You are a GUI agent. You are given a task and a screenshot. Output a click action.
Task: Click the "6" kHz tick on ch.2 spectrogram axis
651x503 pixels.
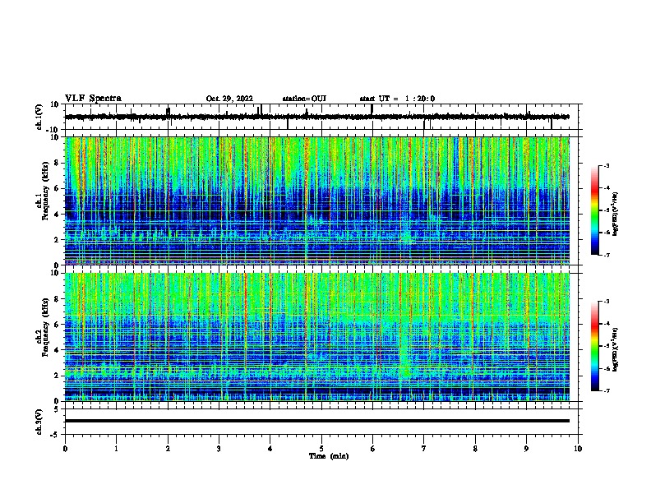click(x=57, y=325)
